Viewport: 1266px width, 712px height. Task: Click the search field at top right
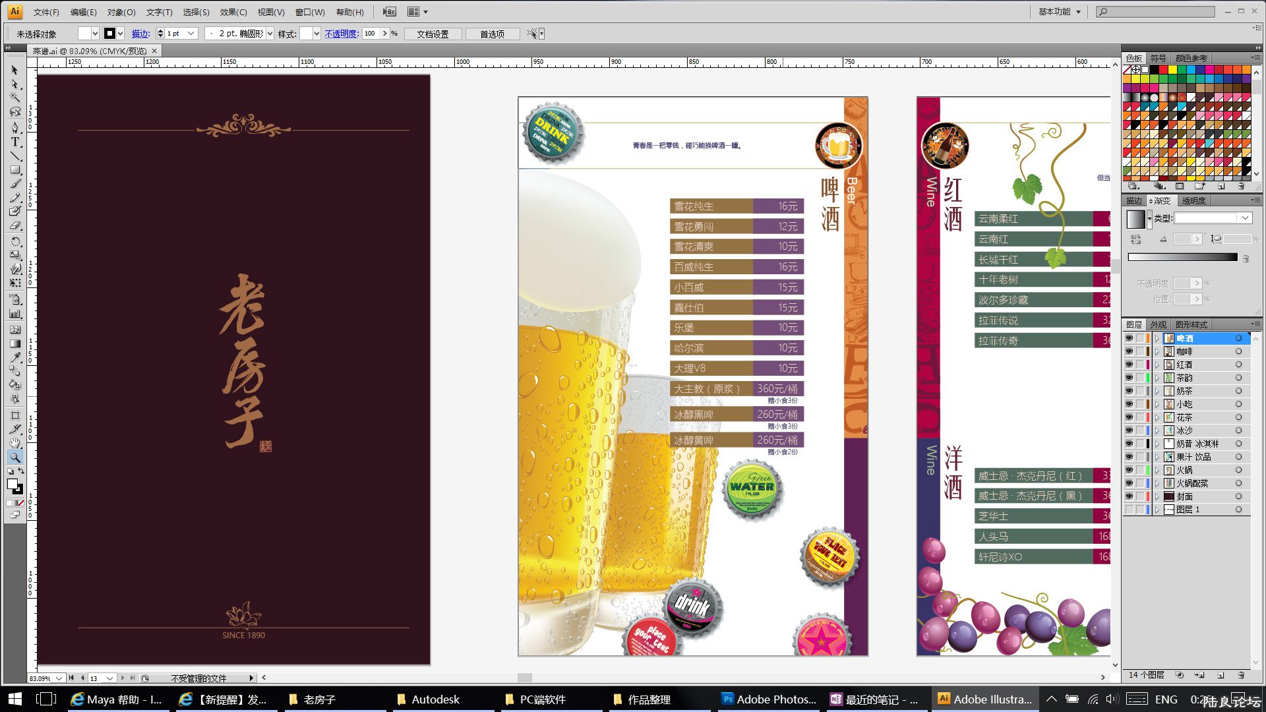pyautogui.click(x=1155, y=12)
